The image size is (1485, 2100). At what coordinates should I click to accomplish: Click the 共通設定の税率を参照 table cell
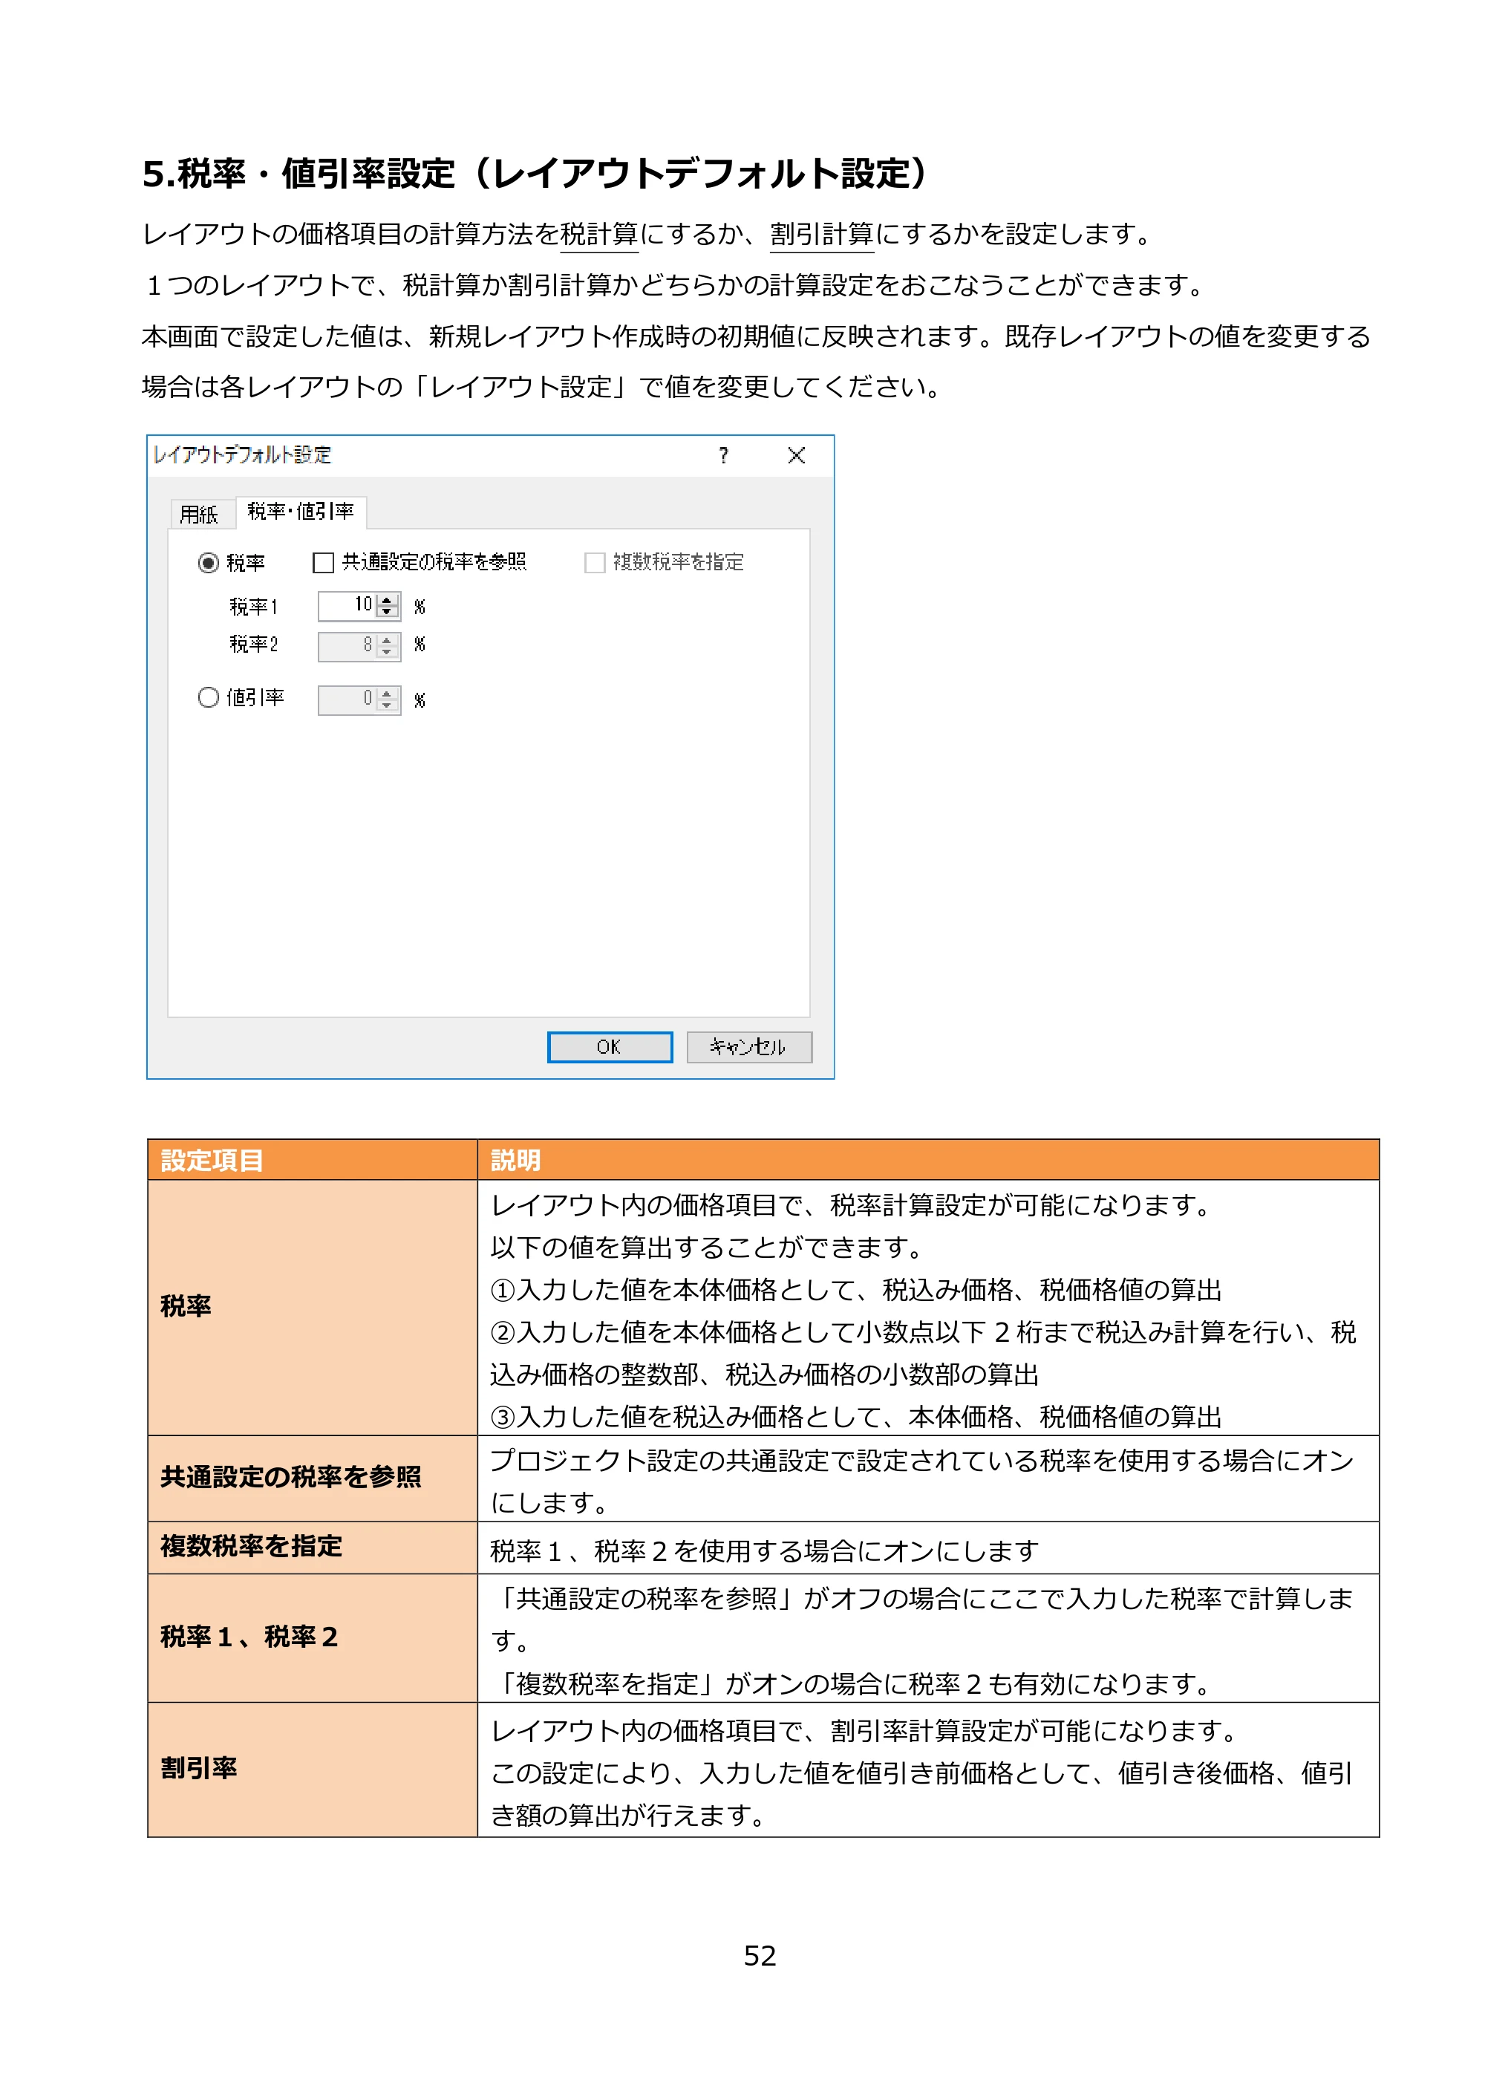(x=313, y=1478)
